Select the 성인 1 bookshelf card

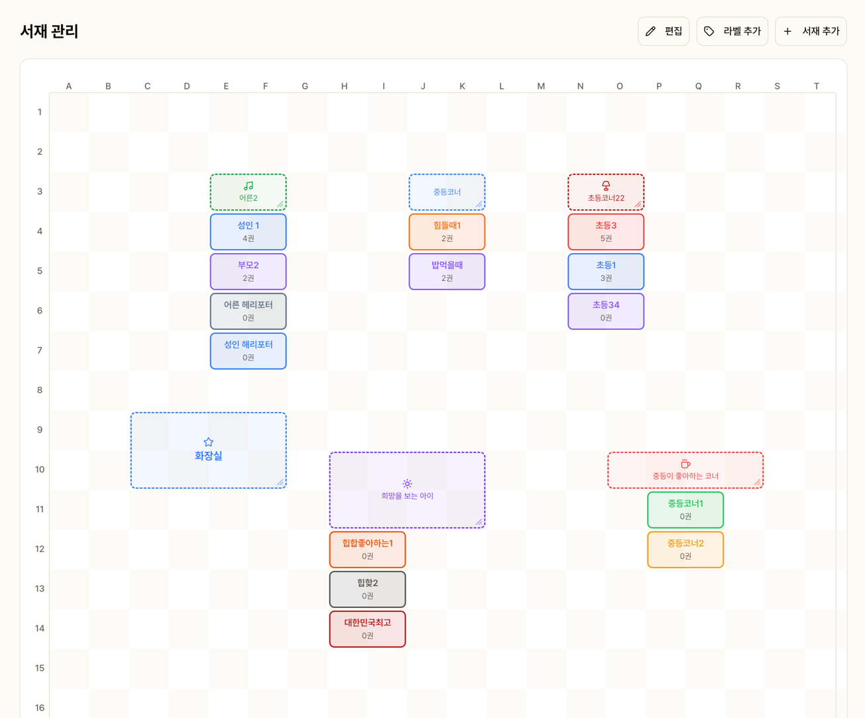(249, 232)
